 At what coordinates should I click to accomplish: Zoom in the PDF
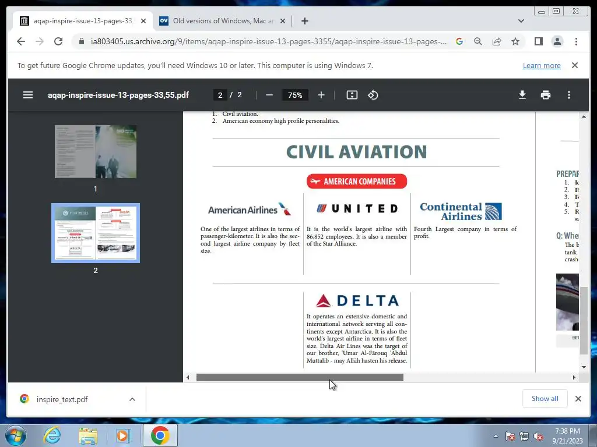pyautogui.click(x=321, y=95)
